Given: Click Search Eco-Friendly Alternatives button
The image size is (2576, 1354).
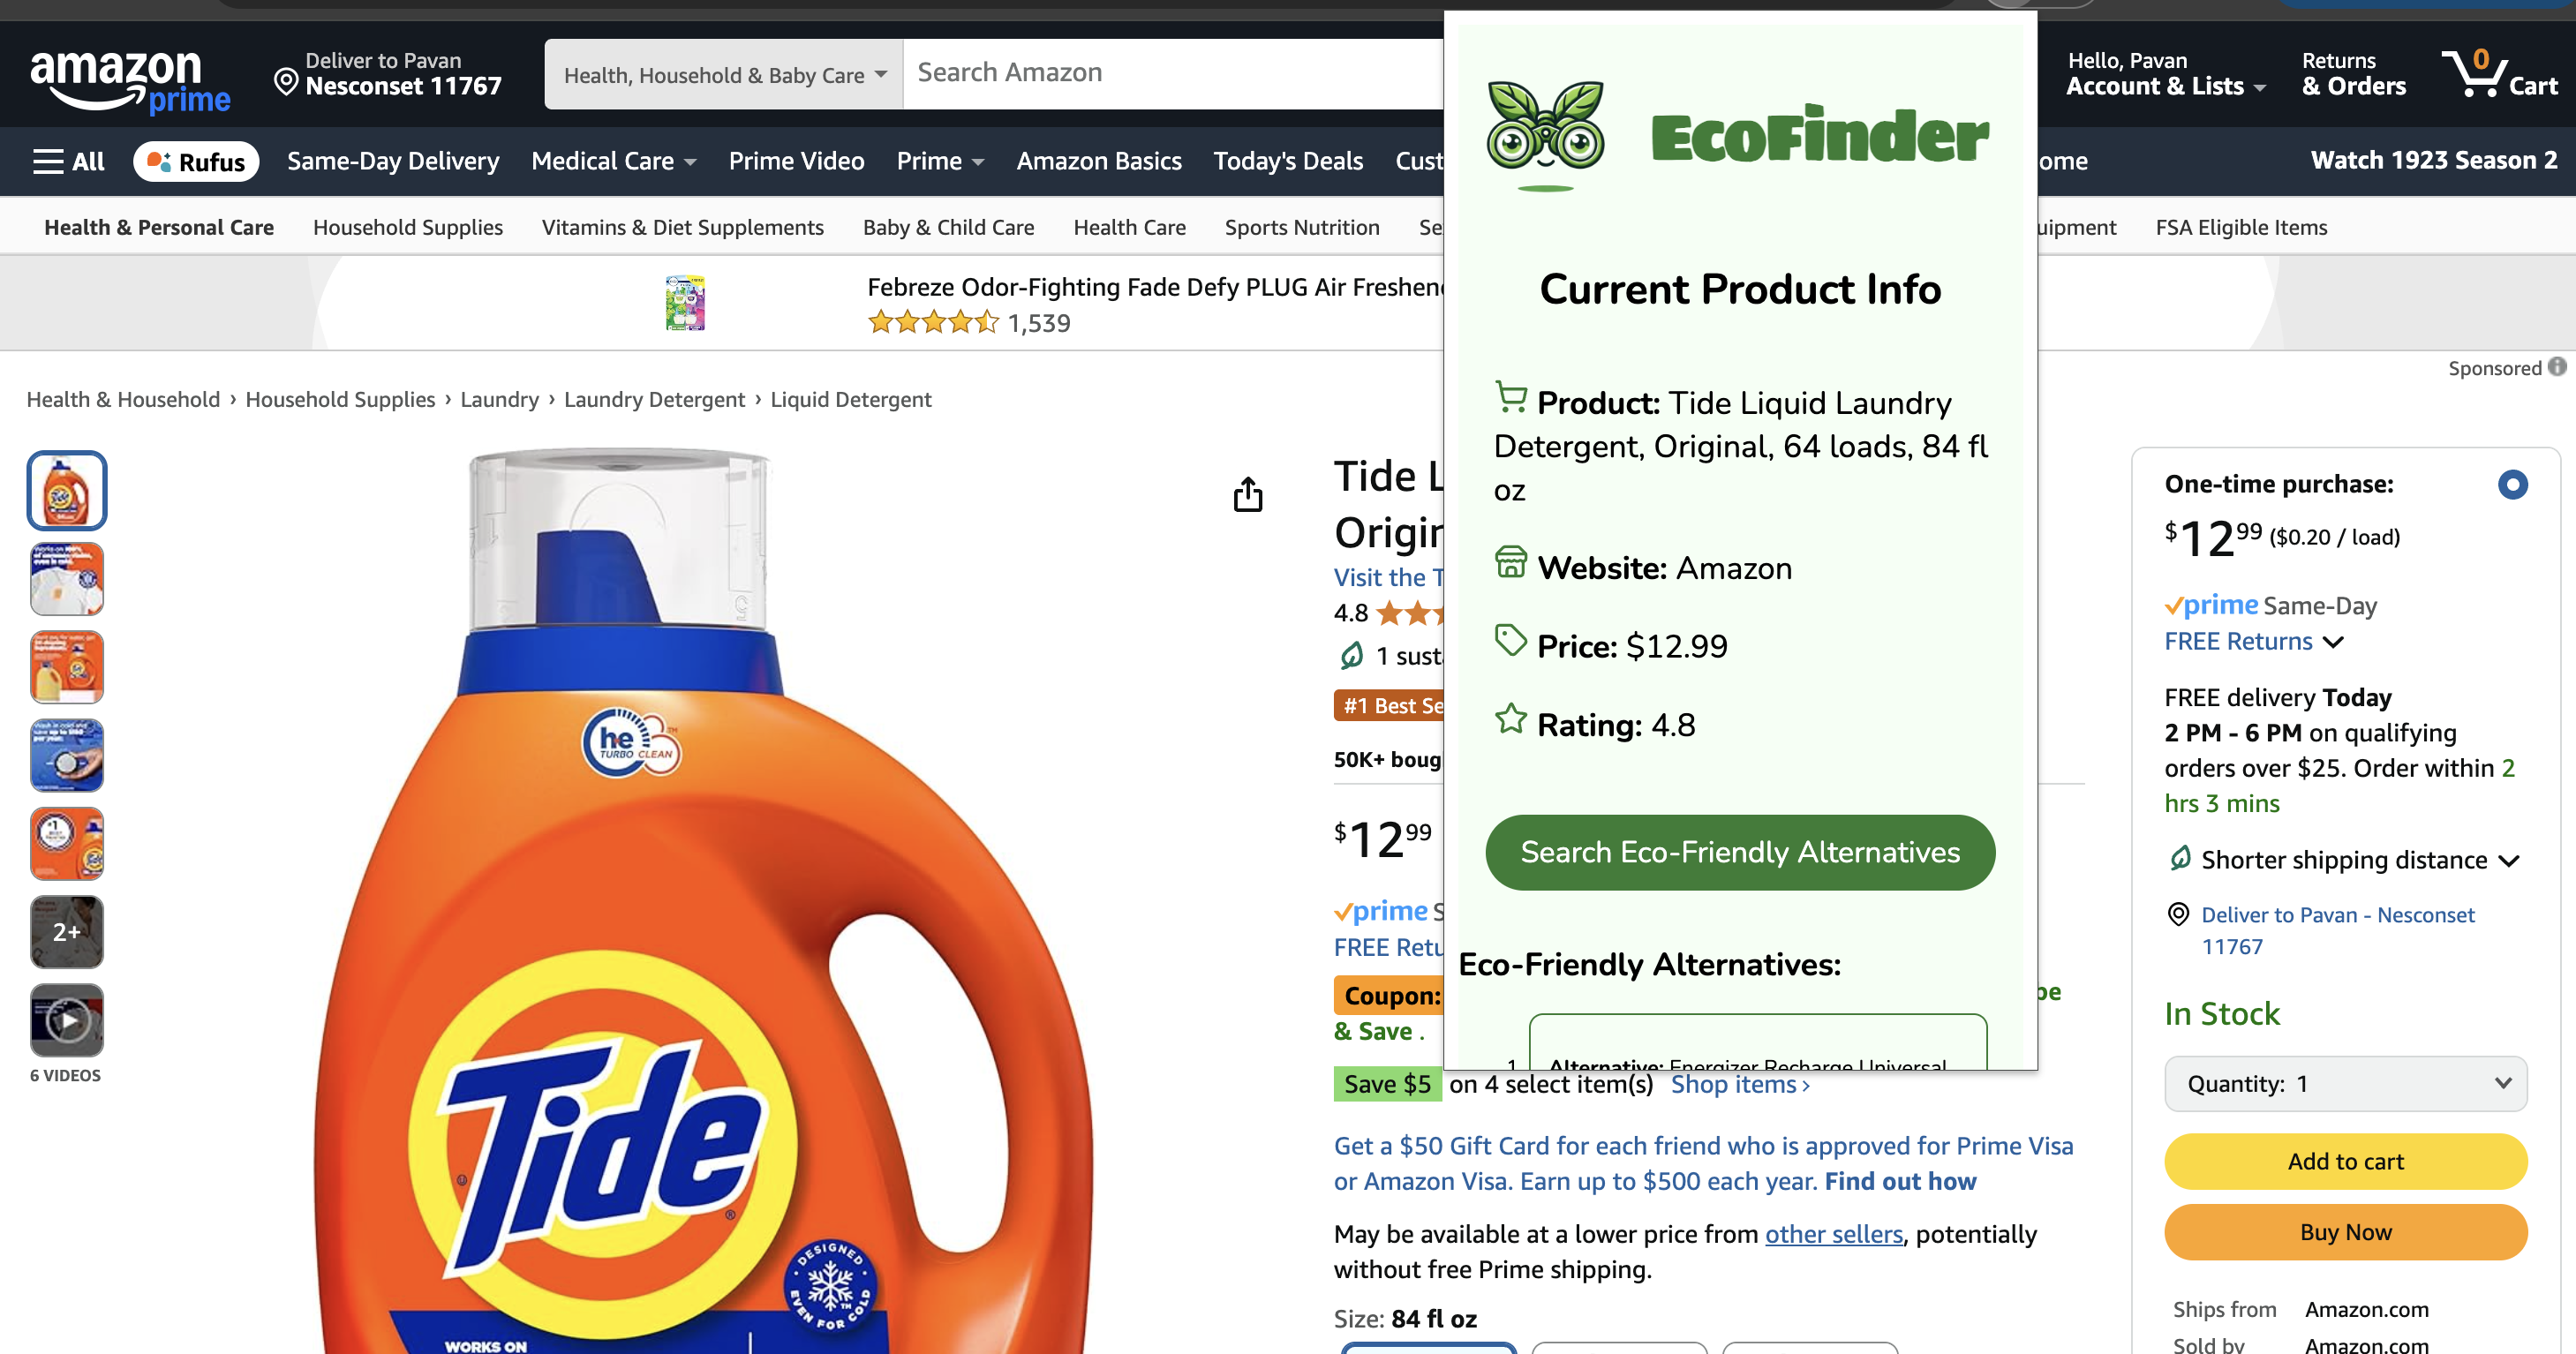Looking at the screenshot, I should coord(1739,852).
